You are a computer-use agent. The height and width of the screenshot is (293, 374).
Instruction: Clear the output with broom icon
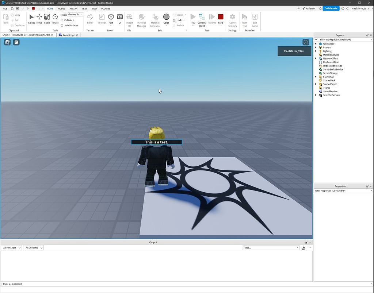[x=304, y=248]
